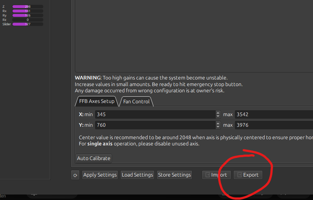Click the Apply Settings button
Screen dimensions: 313x200
[x=100, y=175]
